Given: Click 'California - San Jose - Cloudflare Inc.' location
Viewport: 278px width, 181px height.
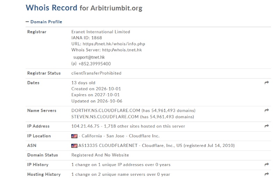Looking at the screenshot, I should tap(121, 136).
